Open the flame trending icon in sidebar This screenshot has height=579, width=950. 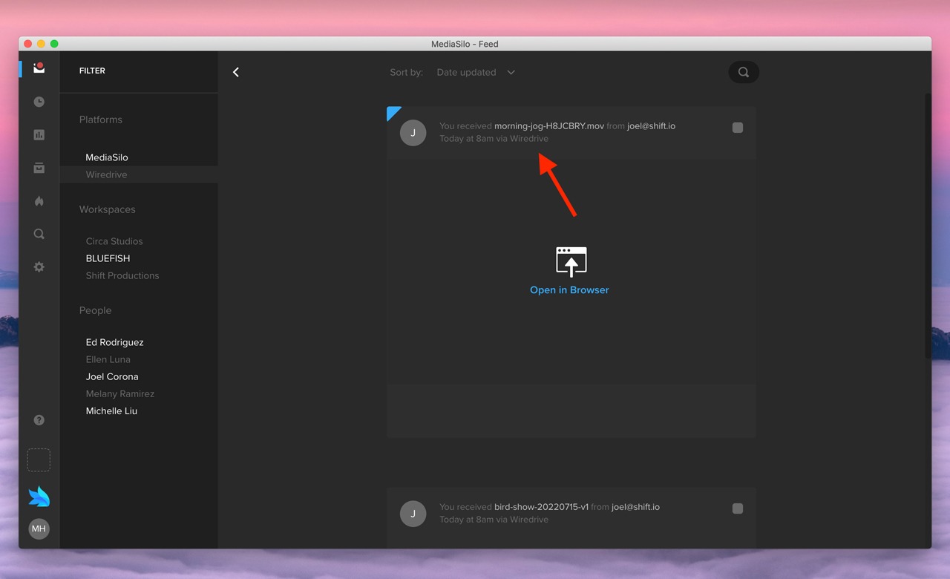click(x=39, y=201)
